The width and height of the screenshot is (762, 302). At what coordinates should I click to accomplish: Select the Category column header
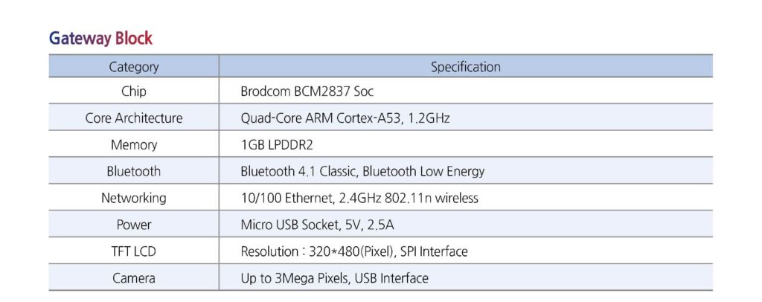134,66
